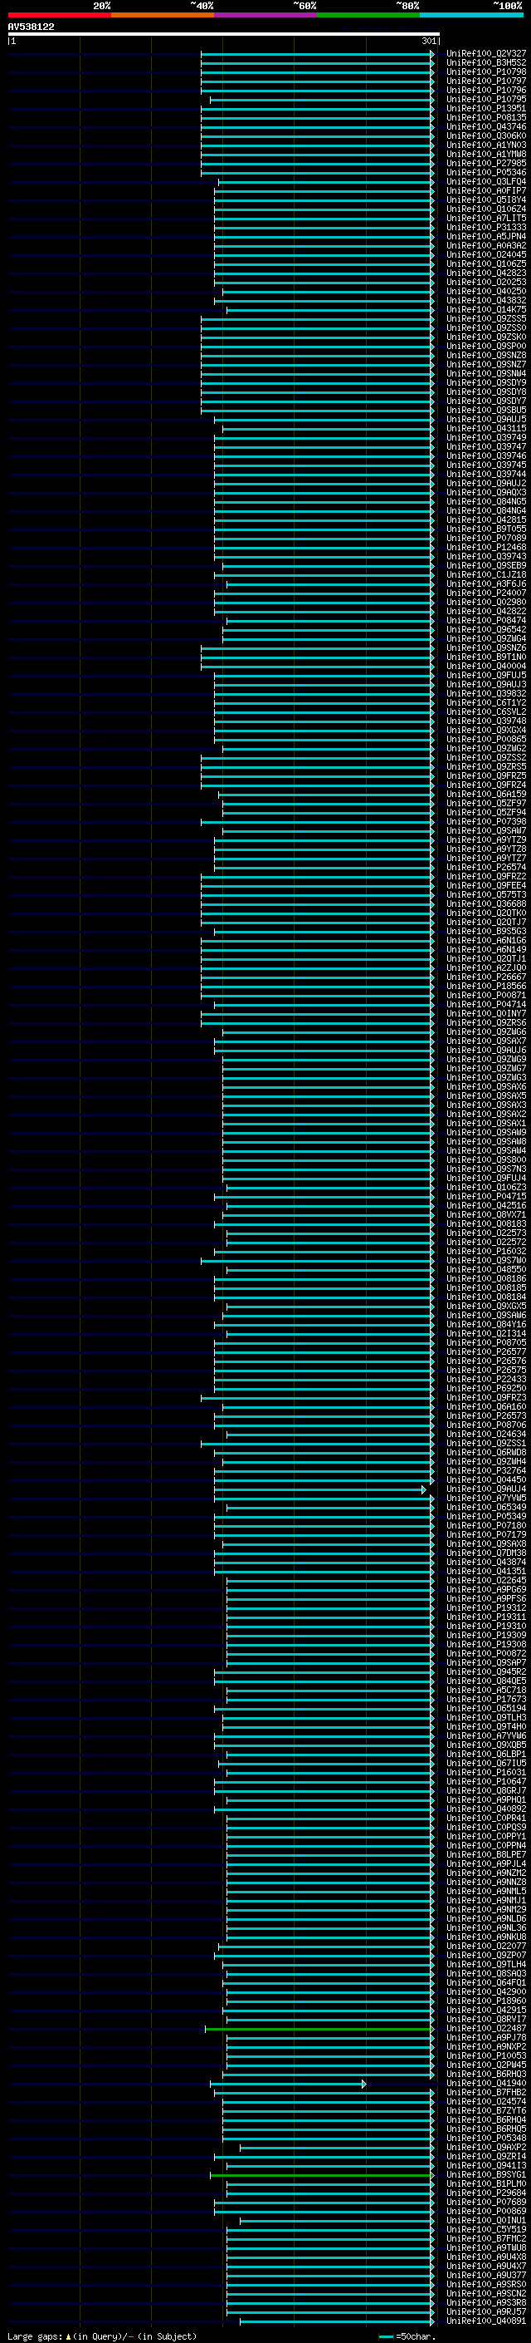The image size is (531, 2343).
Task: Click the query end position 301
Action: (x=429, y=41)
